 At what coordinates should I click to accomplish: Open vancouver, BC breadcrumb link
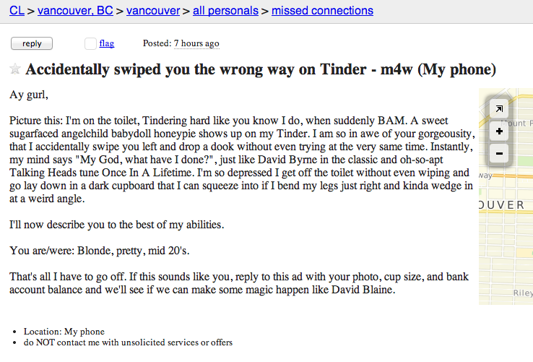(x=75, y=11)
